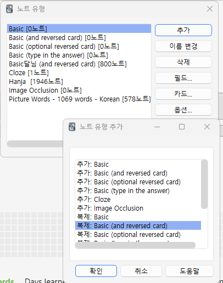Close the 노트 유형 추가 dialog

pos(207,127)
